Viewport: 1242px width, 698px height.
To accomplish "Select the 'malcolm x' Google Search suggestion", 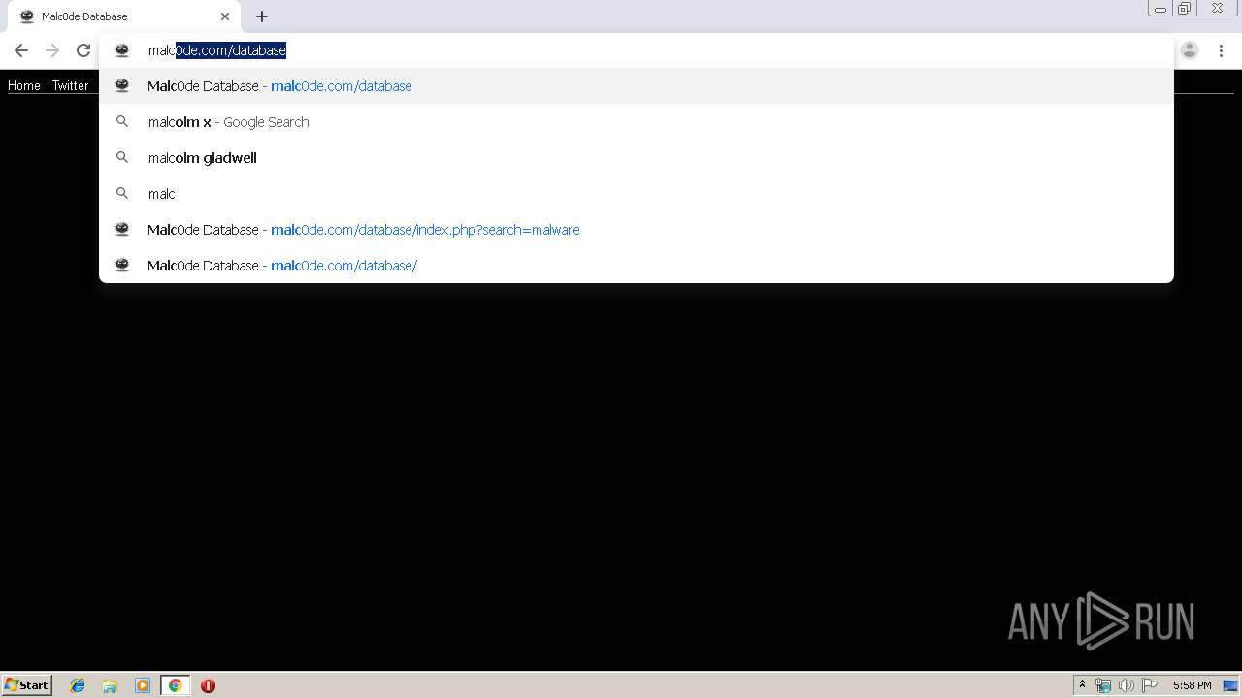I will (637, 122).
